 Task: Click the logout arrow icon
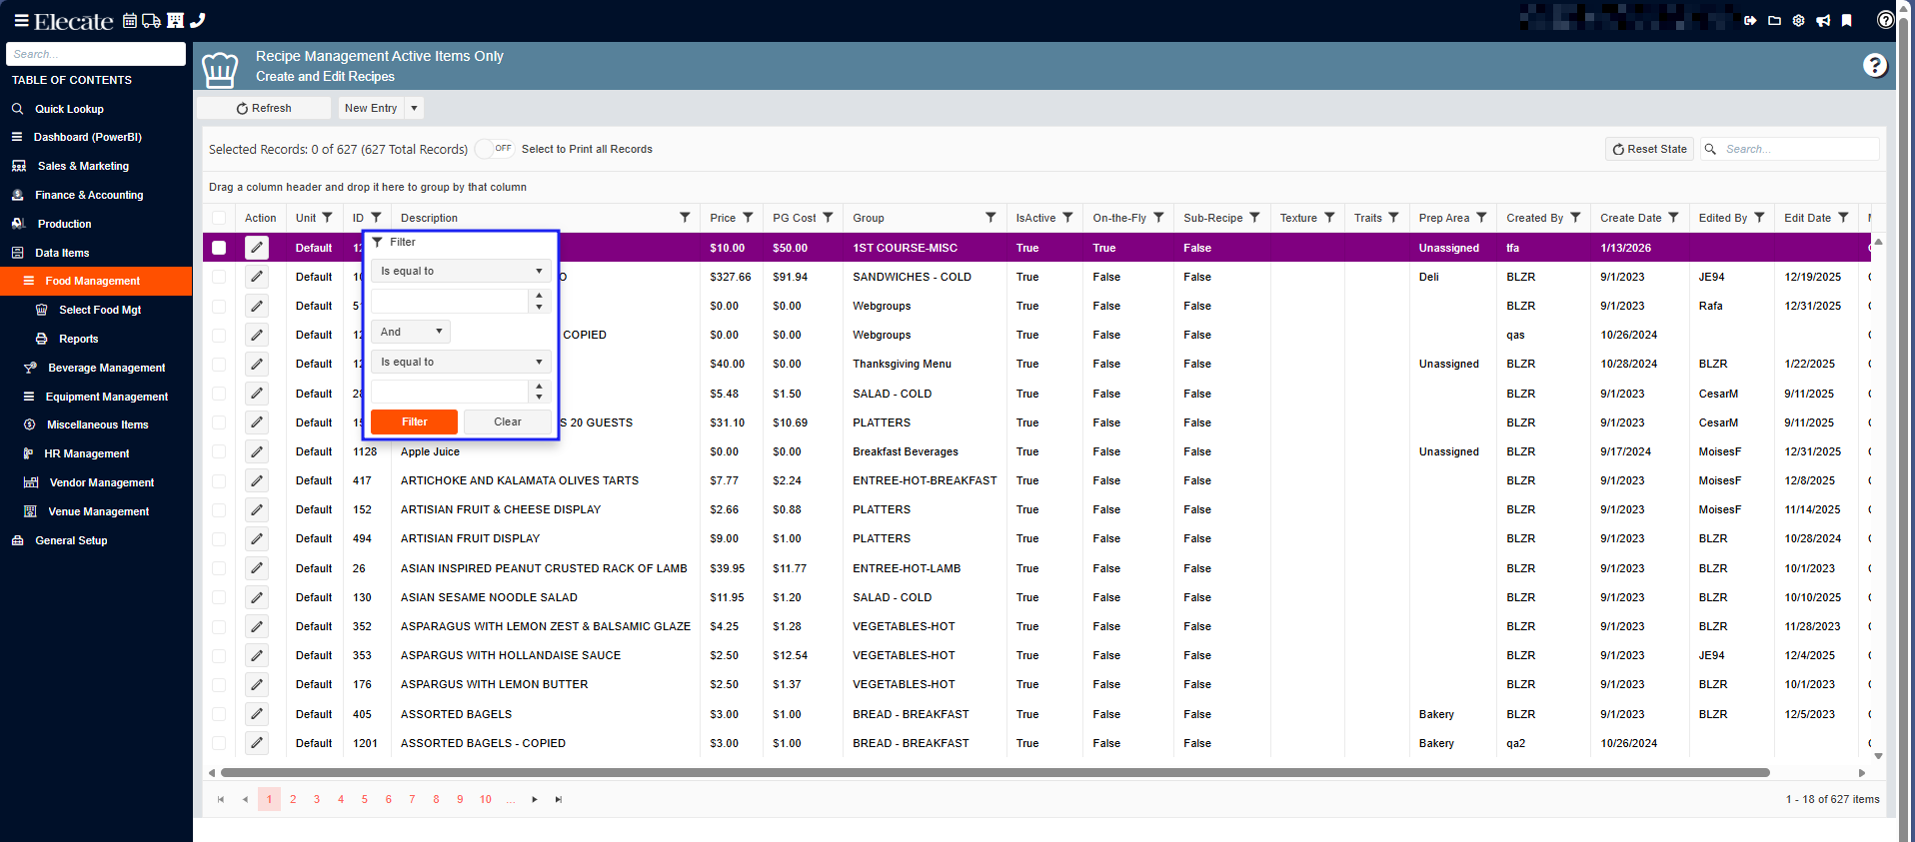point(1750,21)
